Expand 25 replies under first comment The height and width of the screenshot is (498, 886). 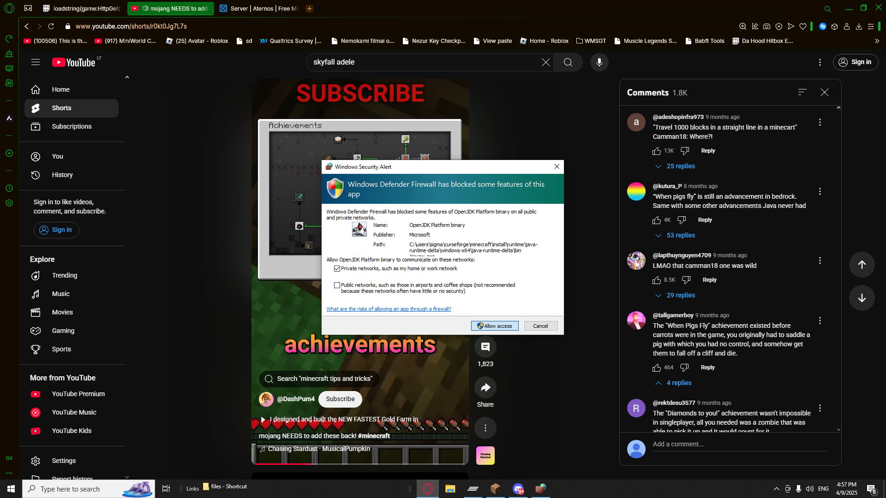click(675, 166)
